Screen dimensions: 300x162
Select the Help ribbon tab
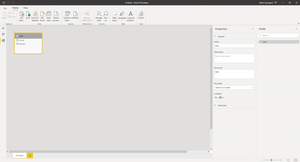25,8
